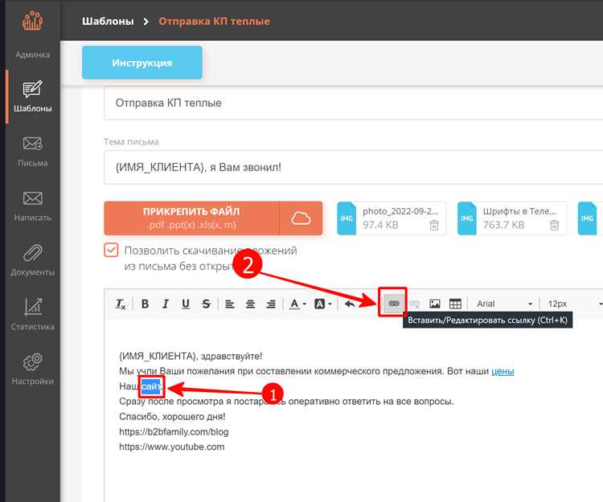The width and height of the screenshot is (603, 502).
Task: Click the Шаблоны breadcrumb link
Action: click(x=108, y=21)
